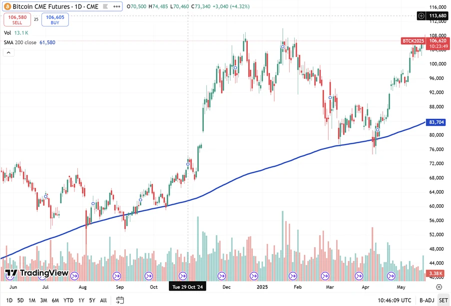This screenshot has width=451, height=306.
Task: Toggle the SET settlement price option
Action: (x=443, y=300)
